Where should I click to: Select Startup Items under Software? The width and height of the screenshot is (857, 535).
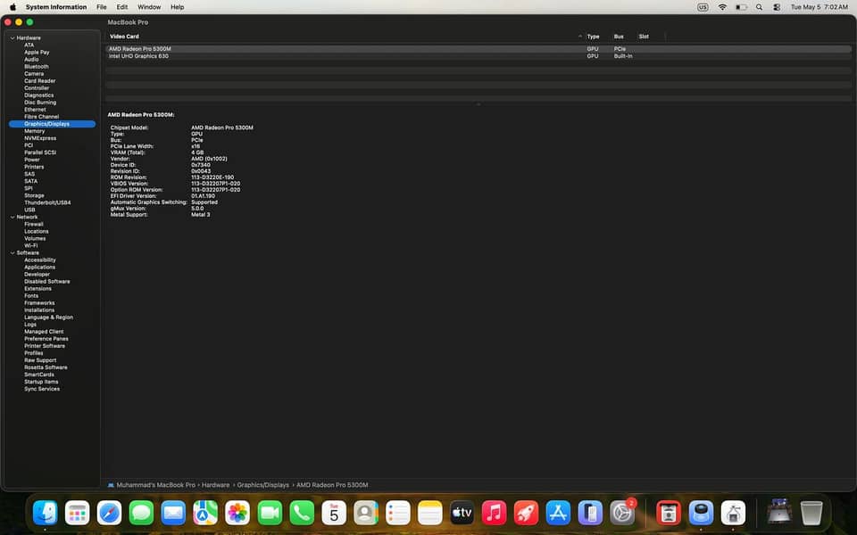(41, 382)
